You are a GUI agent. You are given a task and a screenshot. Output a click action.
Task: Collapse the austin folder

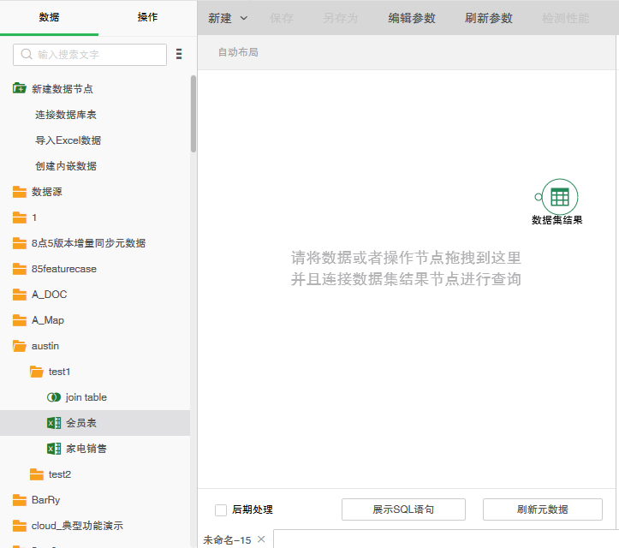click(20, 346)
